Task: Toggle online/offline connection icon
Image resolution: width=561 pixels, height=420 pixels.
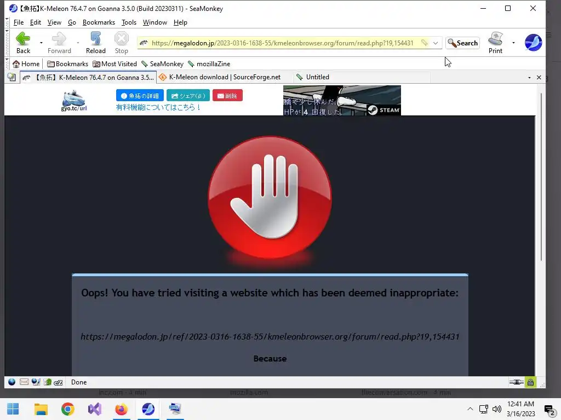Action: pyautogui.click(x=516, y=382)
